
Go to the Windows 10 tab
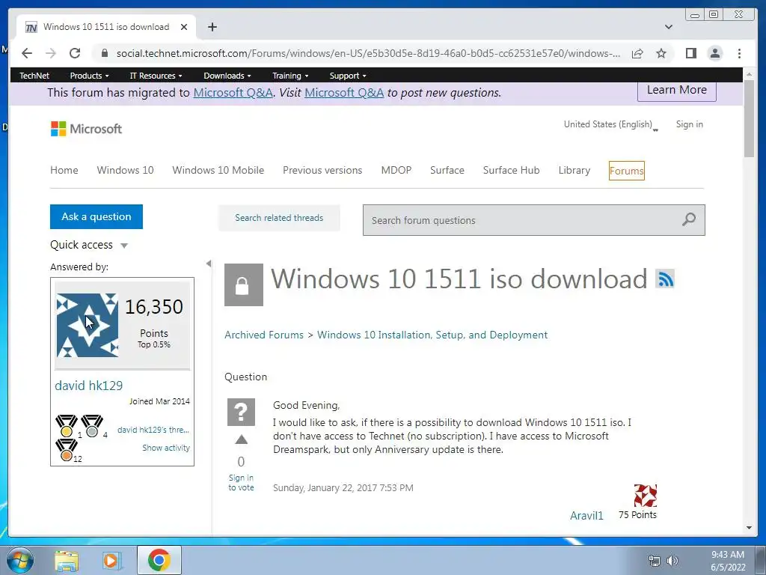pos(125,170)
